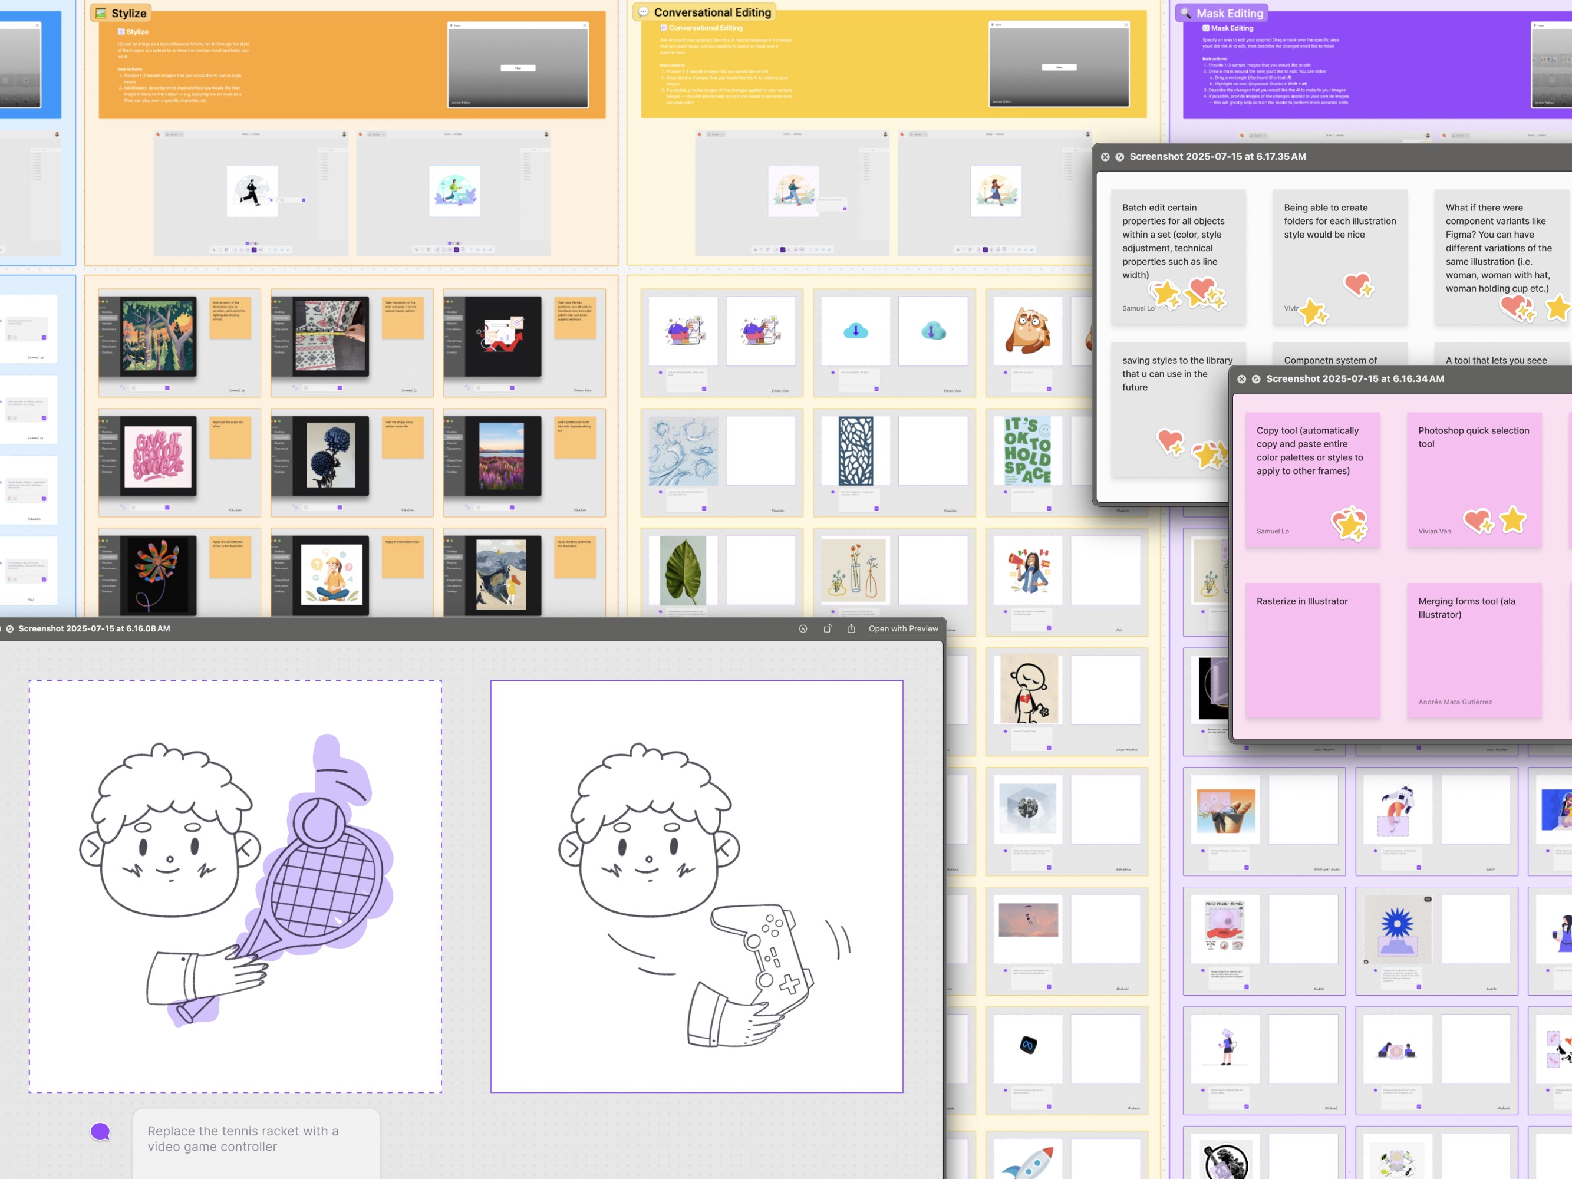The width and height of the screenshot is (1572, 1179).
Task: Click the purple chat bubble icon beside the prompt
Action: click(100, 1131)
